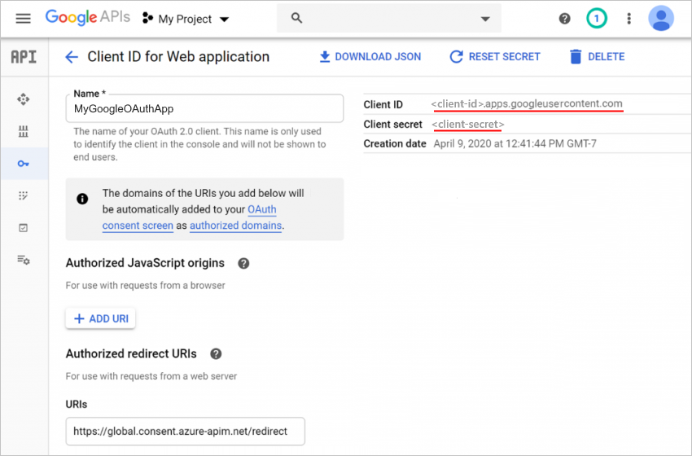Click the DOWNLOAD JSON button
The height and width of the screenshot is (456, 692).
[370, 57]
